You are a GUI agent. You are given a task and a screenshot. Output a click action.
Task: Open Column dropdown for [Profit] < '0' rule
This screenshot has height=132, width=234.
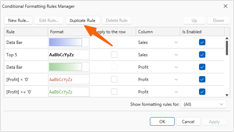(176, 80)
